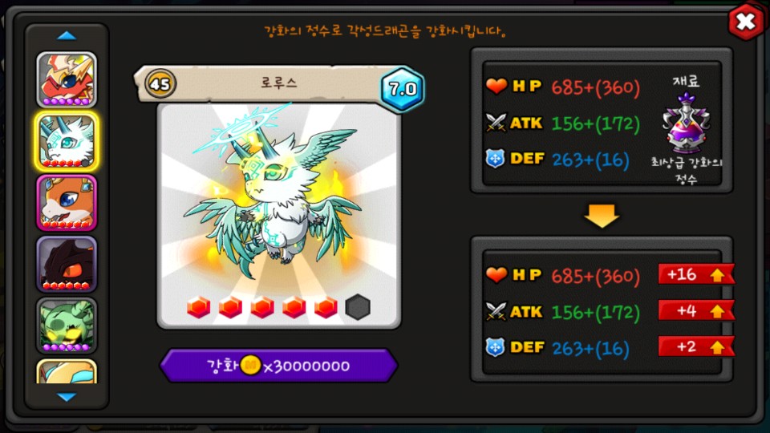770x433 pixels.
Task: Click the blue shield DEF icon in lower stats
Action: (495, 347)
